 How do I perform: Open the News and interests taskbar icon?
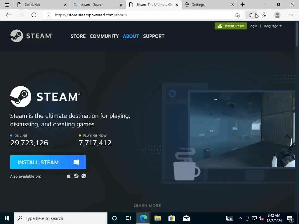pyautogui.click(x=230, y=218)
